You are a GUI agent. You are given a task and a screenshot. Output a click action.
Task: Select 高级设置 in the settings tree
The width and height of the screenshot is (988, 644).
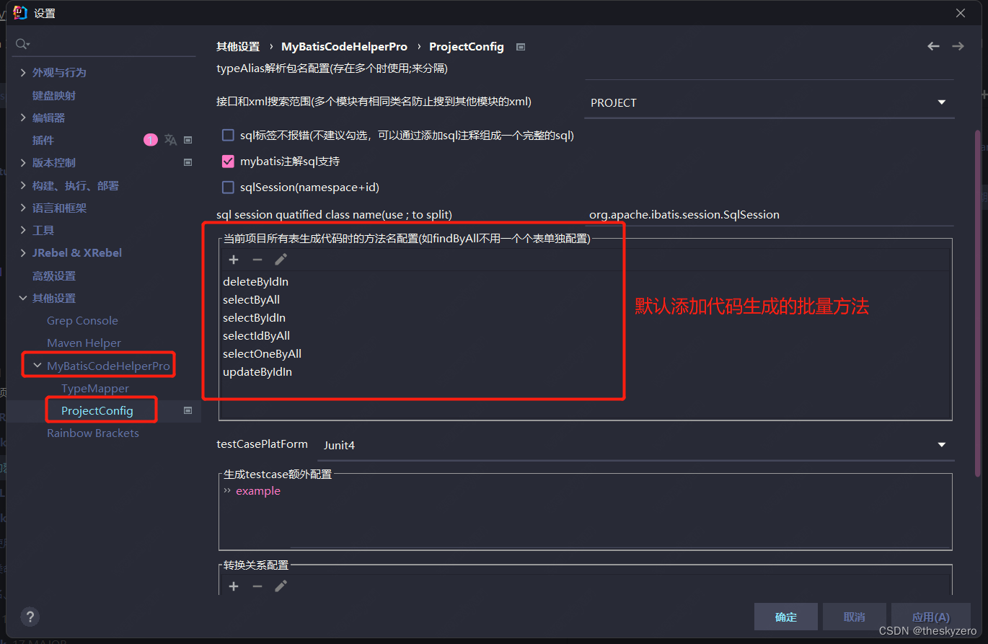click(x=54, y=275)
